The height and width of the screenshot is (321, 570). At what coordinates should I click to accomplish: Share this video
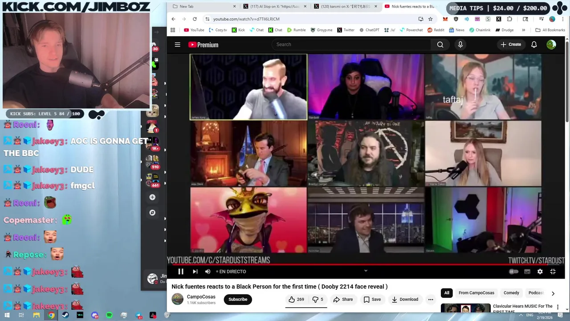[343, 300]
